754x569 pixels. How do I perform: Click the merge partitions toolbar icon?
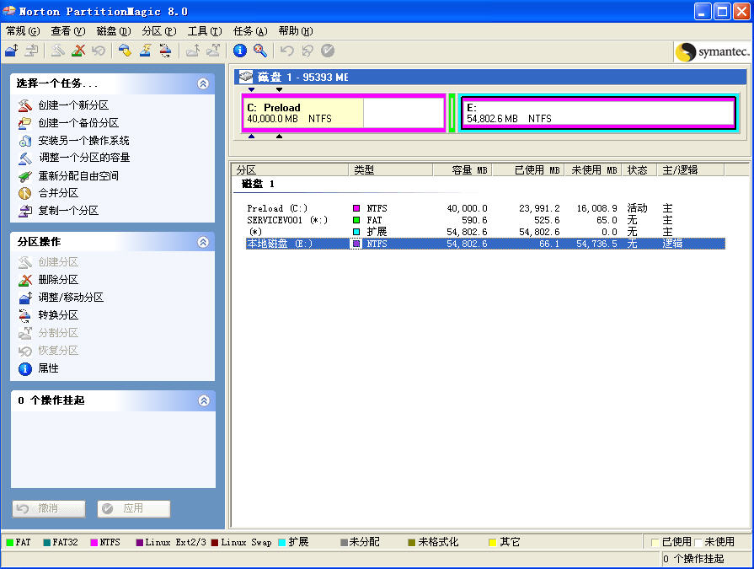pyautogui.click(x=193, y=51)
